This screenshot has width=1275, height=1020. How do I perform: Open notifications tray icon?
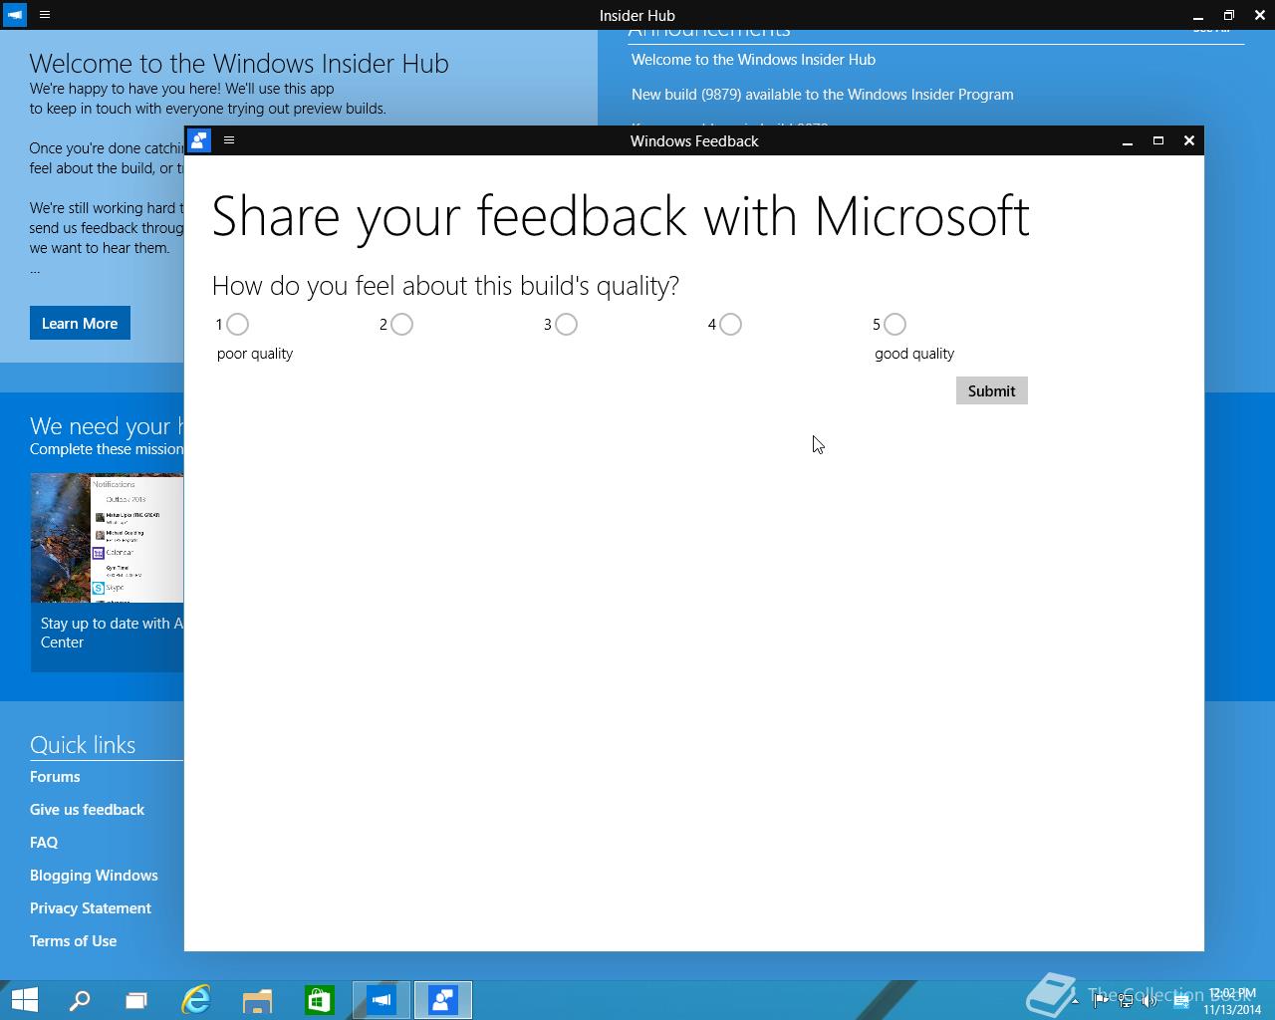click(x=1181, y=1001)
